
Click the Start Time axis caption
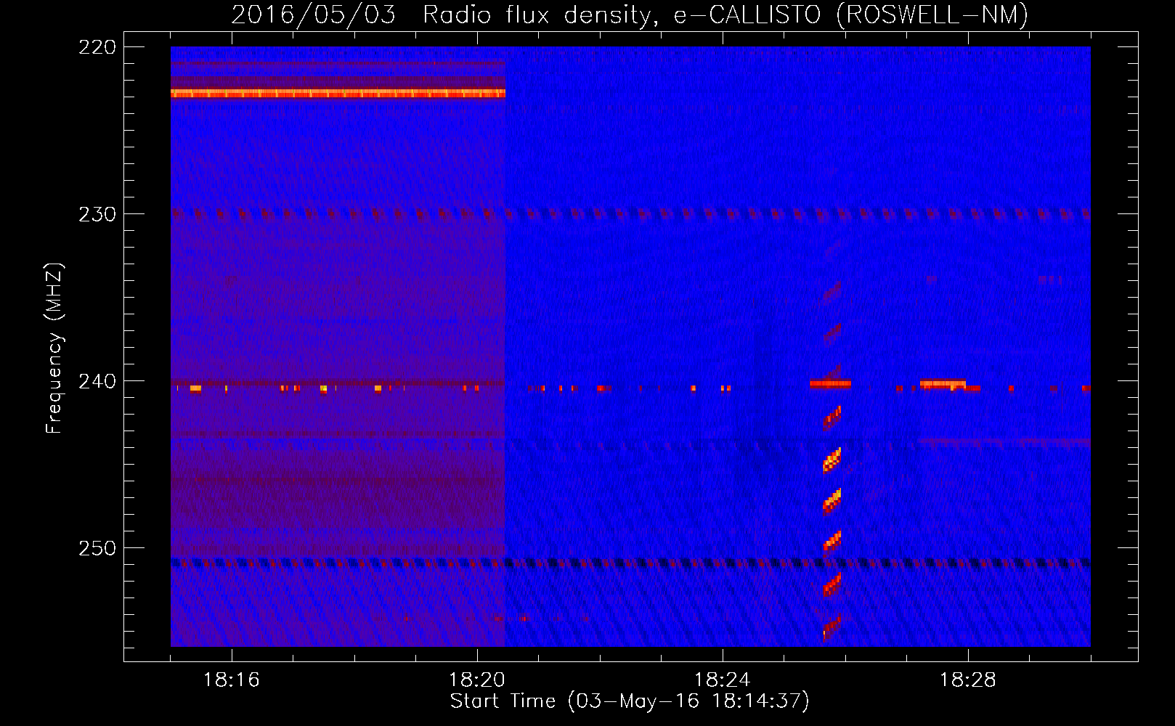coord(630,701)
